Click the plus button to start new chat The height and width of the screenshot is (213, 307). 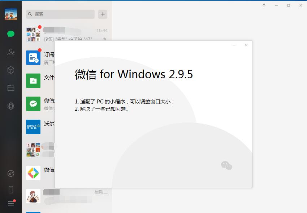point(103,14)
